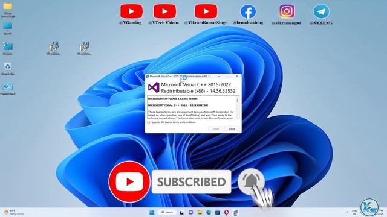This screenshot has height=217, width=387.
Task: Open Microsoft Store from the taskbar
Action: click(218, 212)
